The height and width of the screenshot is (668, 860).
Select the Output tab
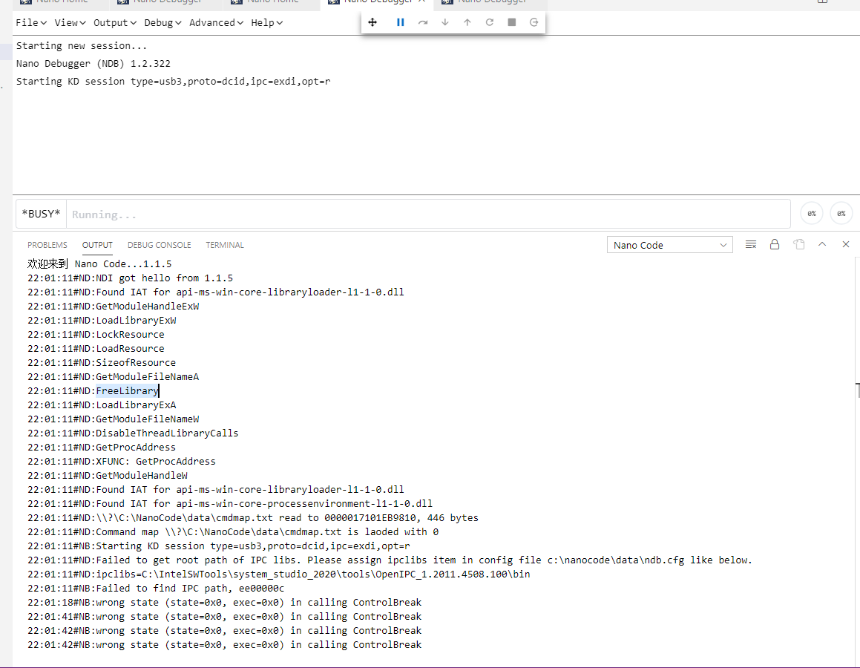click(97, 245)
